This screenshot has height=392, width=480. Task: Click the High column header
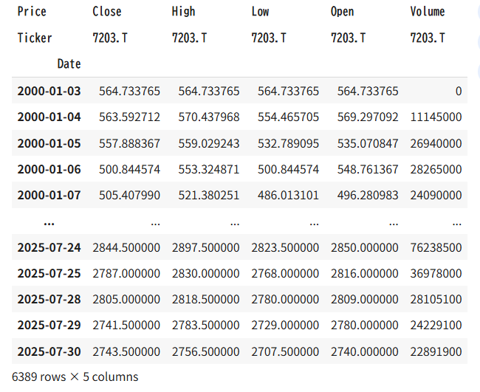(183, 12)
